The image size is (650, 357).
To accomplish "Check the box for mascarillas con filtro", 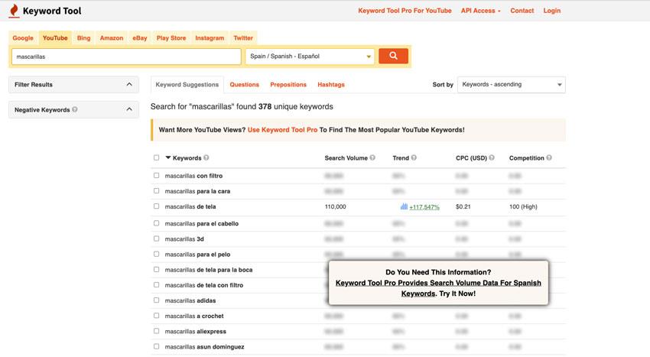I will pyautogui.click(x=156, y=175).
